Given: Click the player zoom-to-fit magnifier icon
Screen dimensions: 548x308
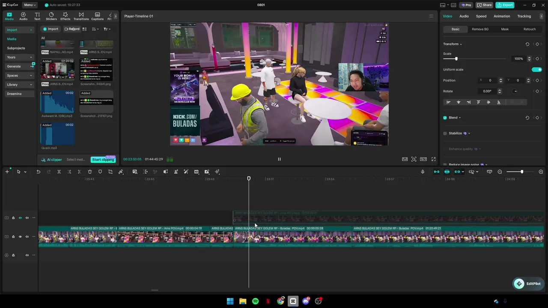Looking at the screenshot, I should tap(414, 159).
